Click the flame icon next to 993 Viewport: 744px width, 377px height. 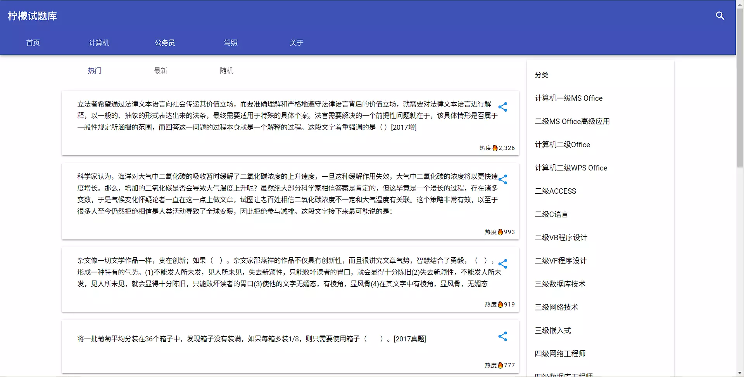500,232
